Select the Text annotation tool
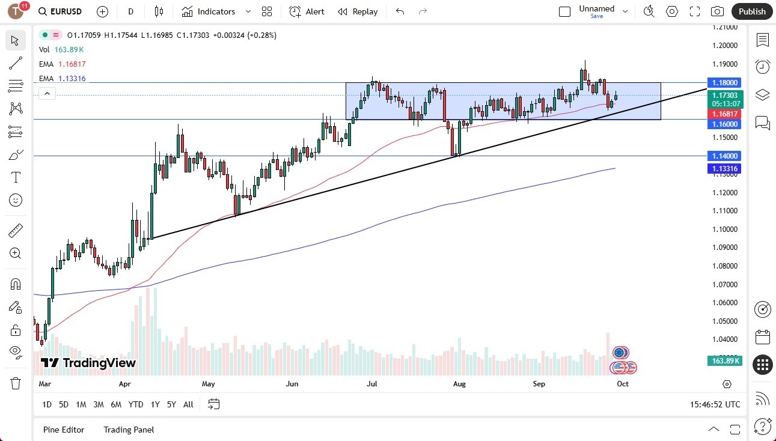The width and height of the screenshot is (776, 441). [x=16, y=177]
